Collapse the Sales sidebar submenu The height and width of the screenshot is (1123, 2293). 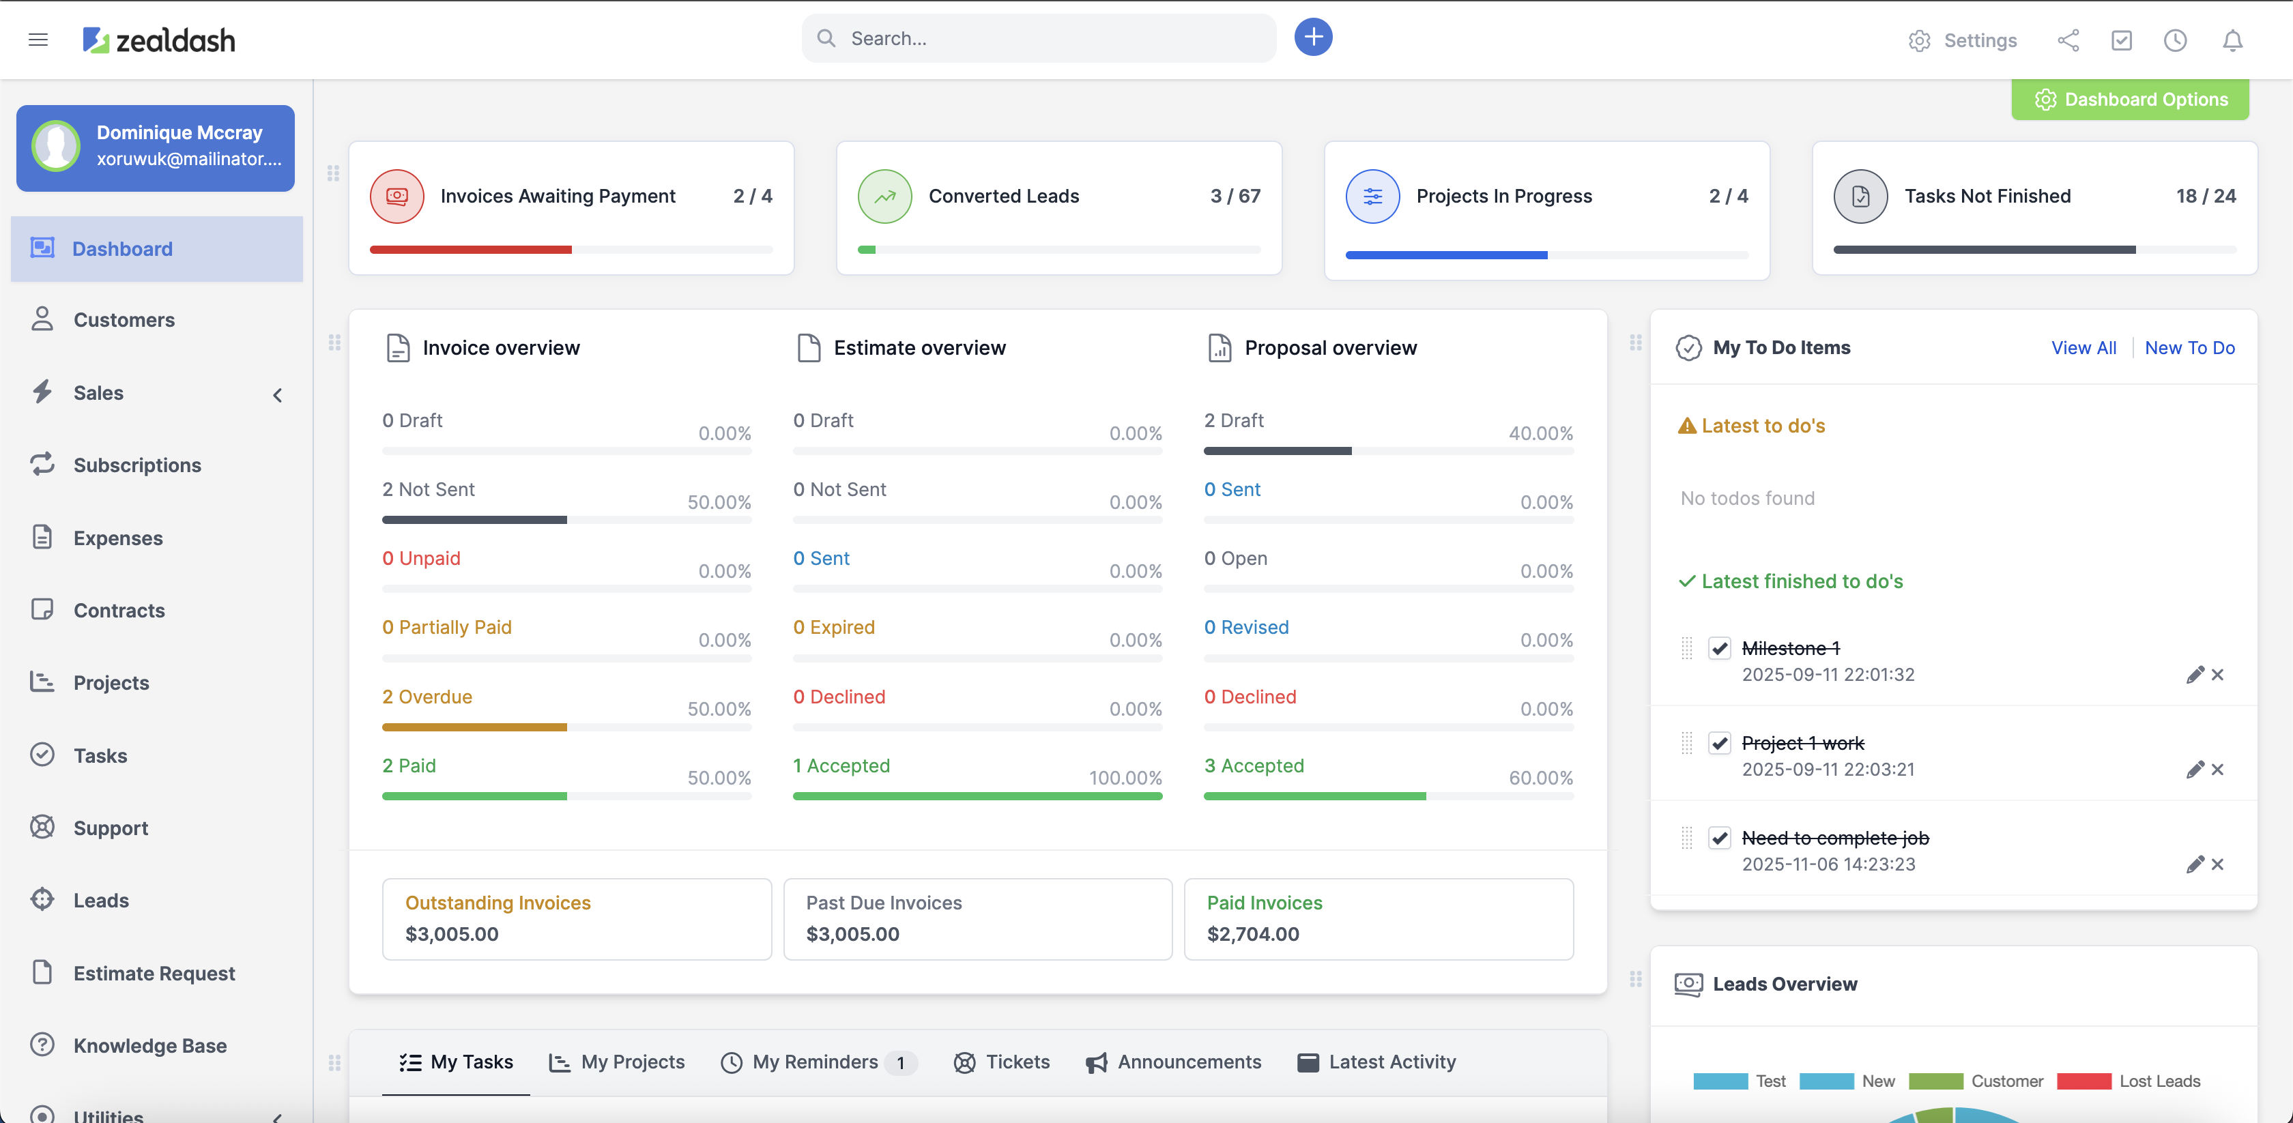(277, 395)
